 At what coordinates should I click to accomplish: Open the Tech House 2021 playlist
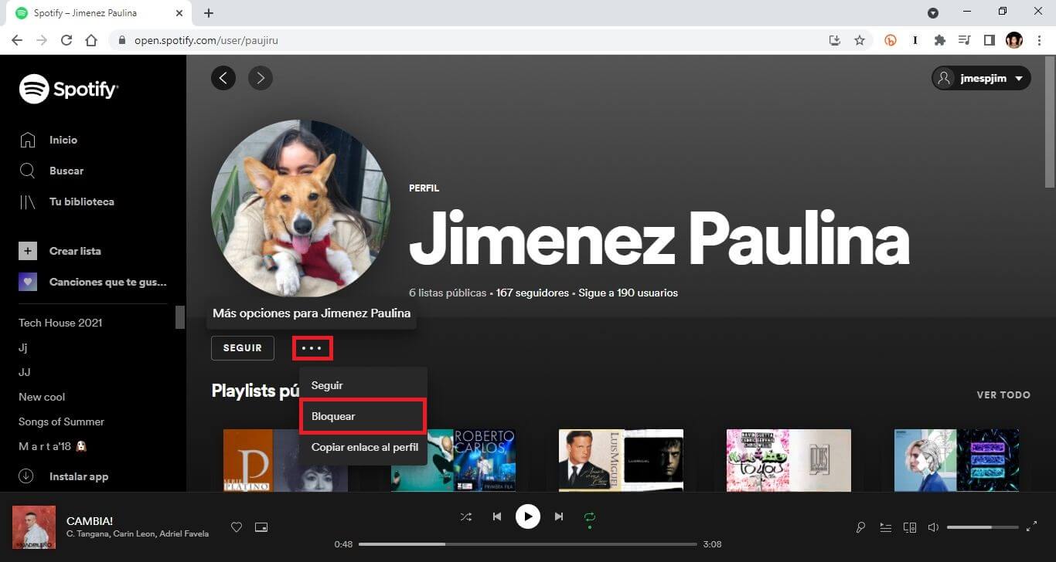60,323
